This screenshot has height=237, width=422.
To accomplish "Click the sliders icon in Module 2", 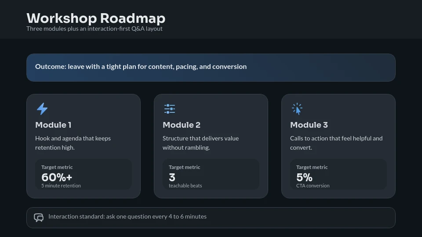I will pos(170,109).
